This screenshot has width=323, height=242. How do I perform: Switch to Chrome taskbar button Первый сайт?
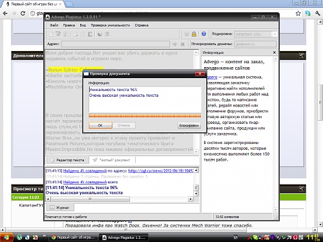point(73,237)
